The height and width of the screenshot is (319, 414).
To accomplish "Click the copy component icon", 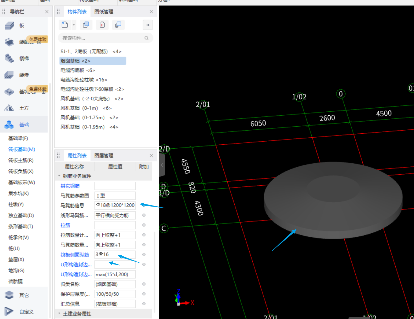I will pos(86,25).
